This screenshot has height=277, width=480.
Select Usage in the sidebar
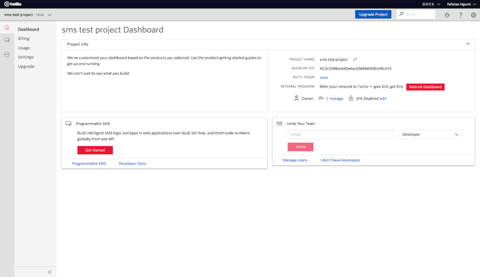click(x=24, y=48)
